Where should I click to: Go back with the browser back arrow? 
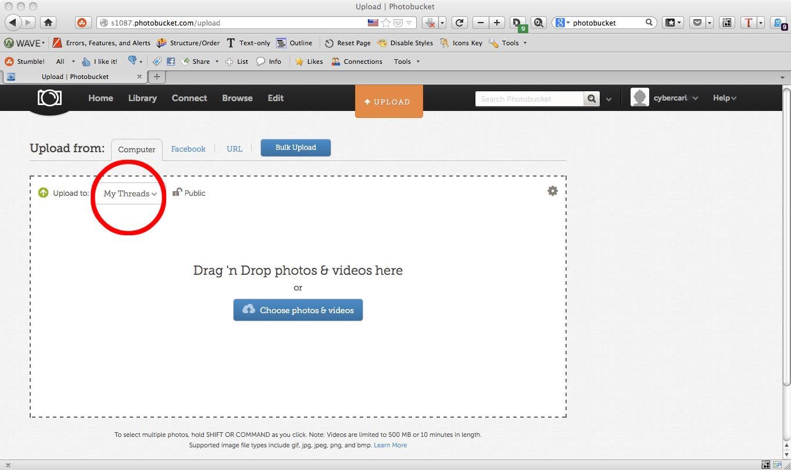(x=13, y=23)
